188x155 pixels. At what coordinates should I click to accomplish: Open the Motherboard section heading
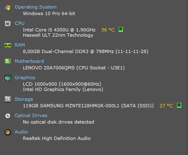tap(29, 61)
